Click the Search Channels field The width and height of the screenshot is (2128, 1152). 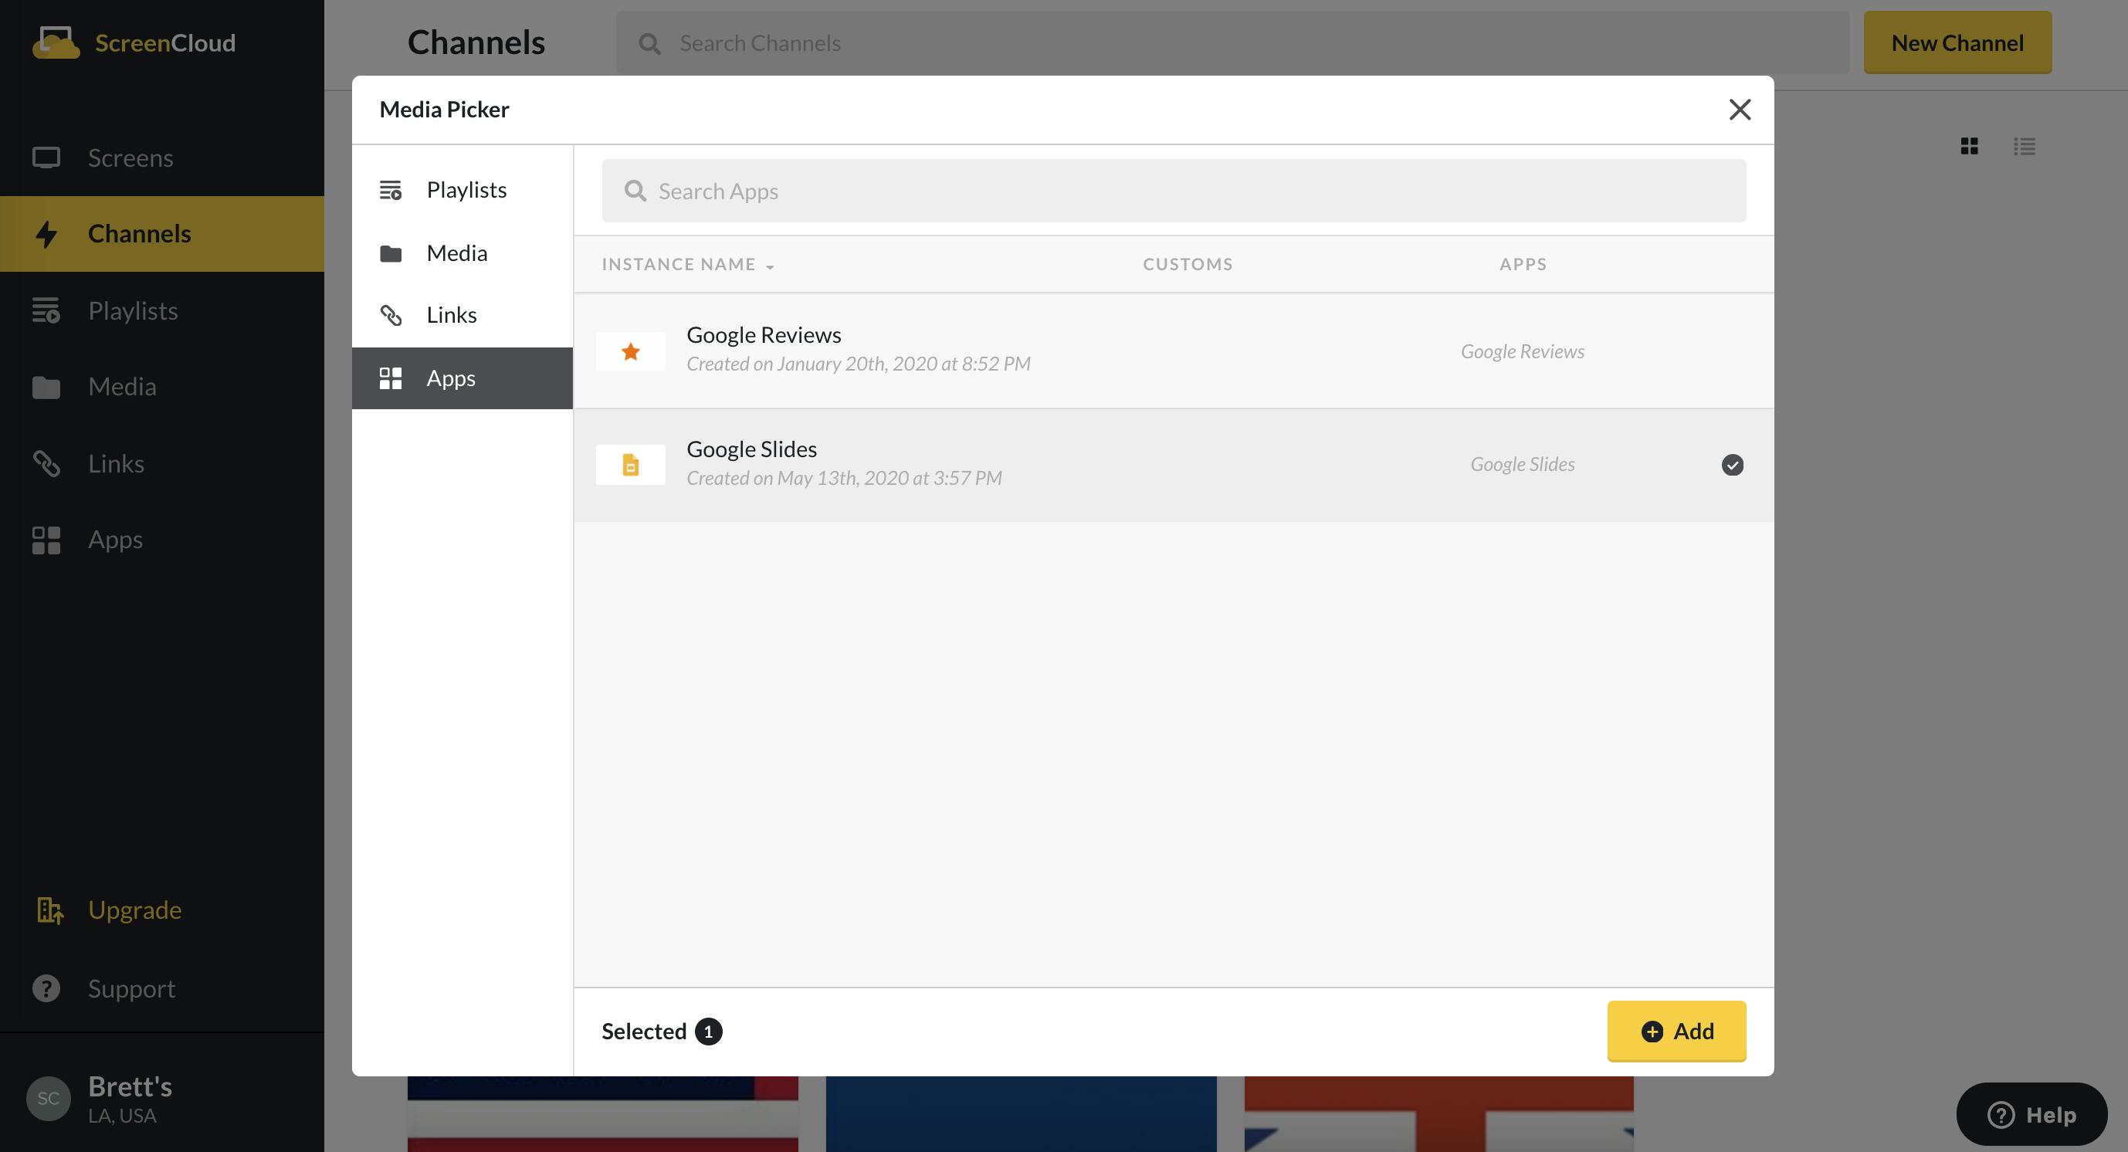tap(1232, 43)
